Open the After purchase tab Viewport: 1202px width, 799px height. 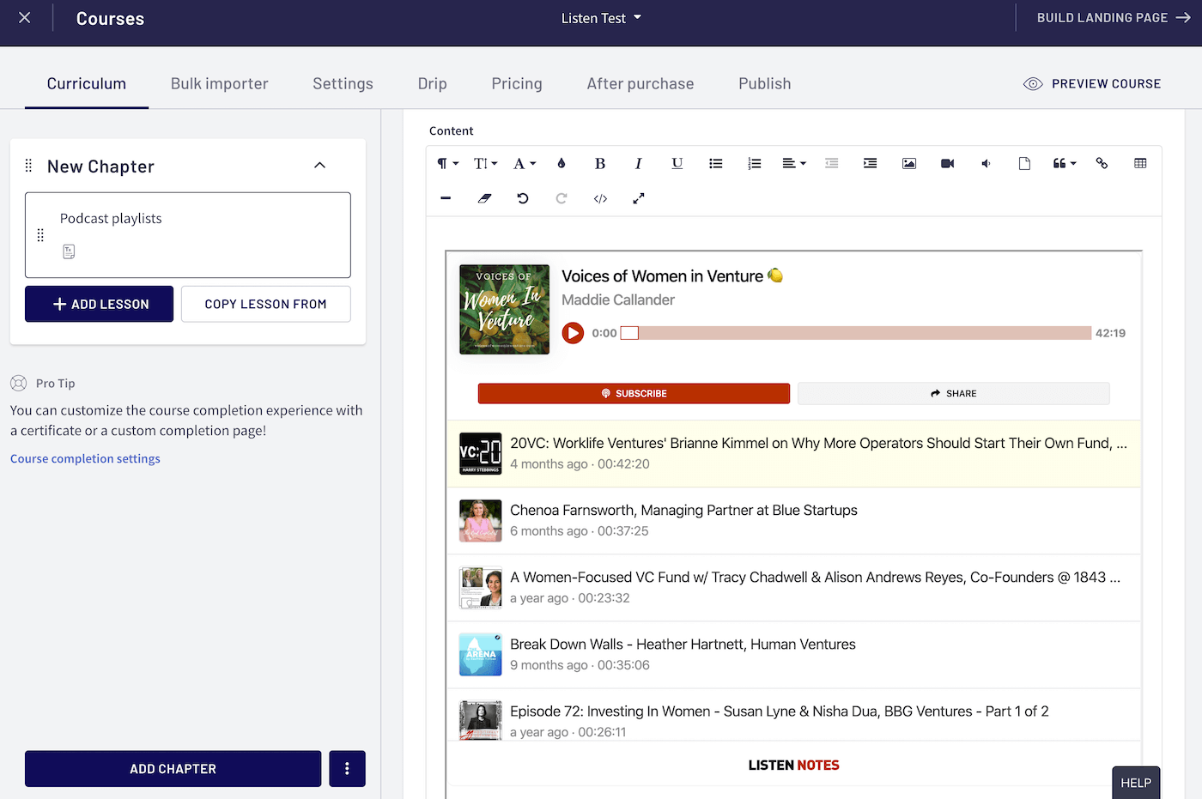click(x=640, y=84)
